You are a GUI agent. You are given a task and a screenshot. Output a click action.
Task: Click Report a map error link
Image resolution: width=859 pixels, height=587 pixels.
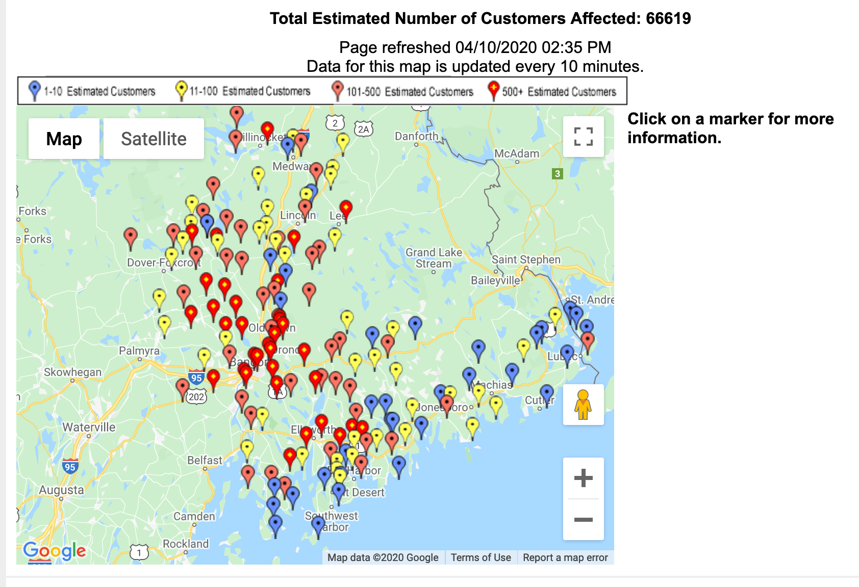(565, 557)
